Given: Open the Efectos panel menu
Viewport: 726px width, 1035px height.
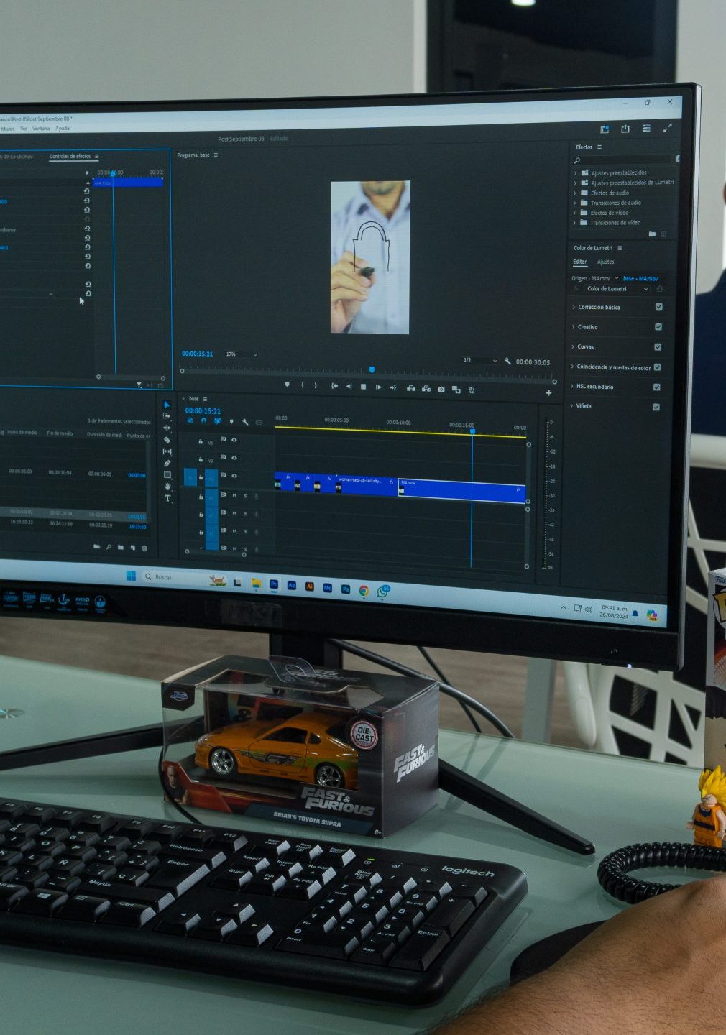Looking at the screenshot, I should [x=599, y=147].
